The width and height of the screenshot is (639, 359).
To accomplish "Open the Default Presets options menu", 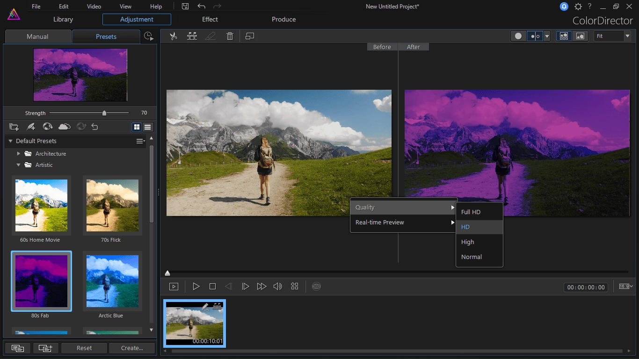I will tap(140, 141).
